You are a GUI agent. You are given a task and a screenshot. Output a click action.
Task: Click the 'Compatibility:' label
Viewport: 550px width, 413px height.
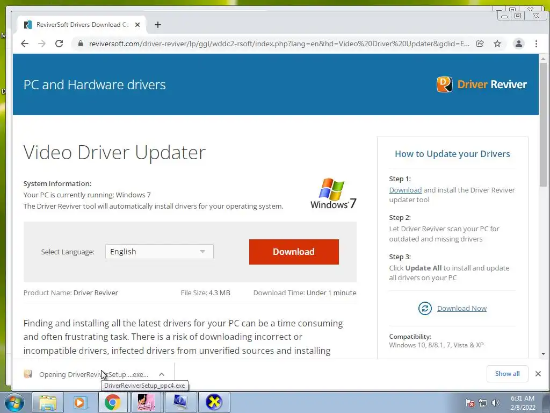point(410,337)
